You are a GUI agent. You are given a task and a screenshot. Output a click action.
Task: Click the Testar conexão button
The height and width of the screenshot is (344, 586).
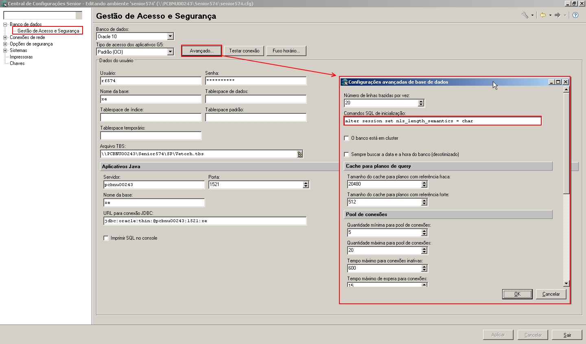pyautogui.click(x=244, y=51)
